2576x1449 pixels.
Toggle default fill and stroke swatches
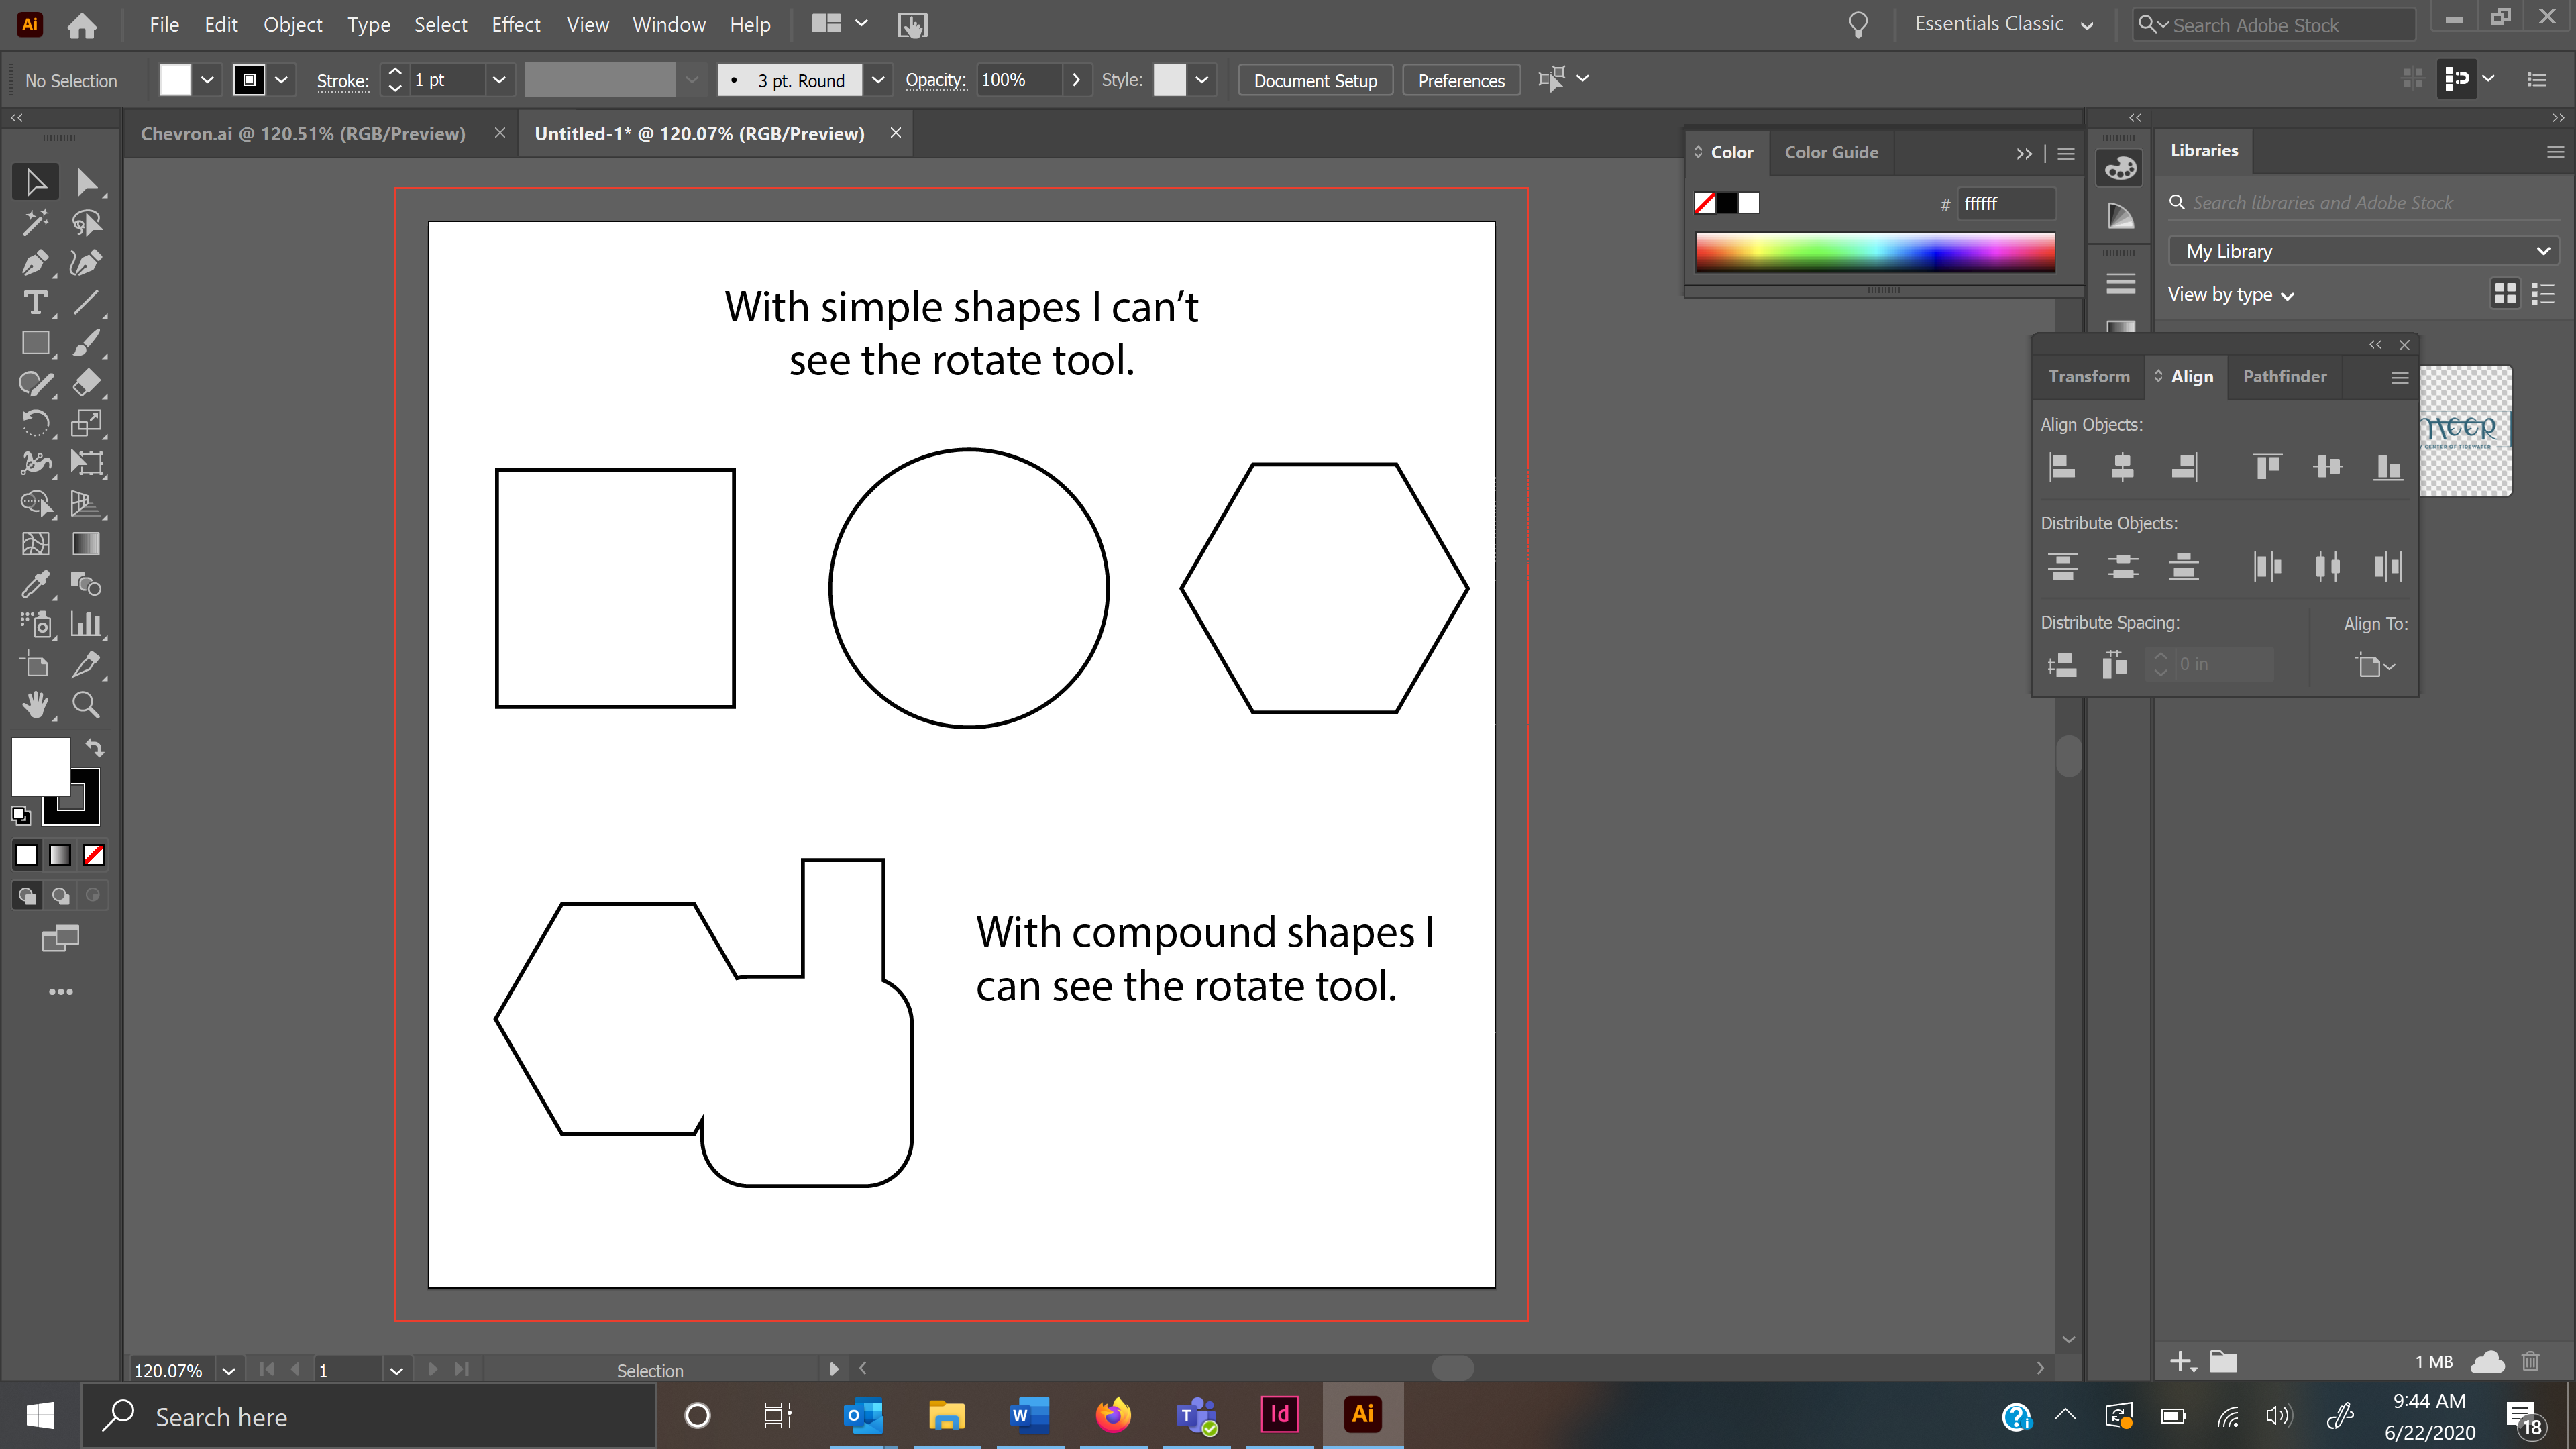pos(20,815)
